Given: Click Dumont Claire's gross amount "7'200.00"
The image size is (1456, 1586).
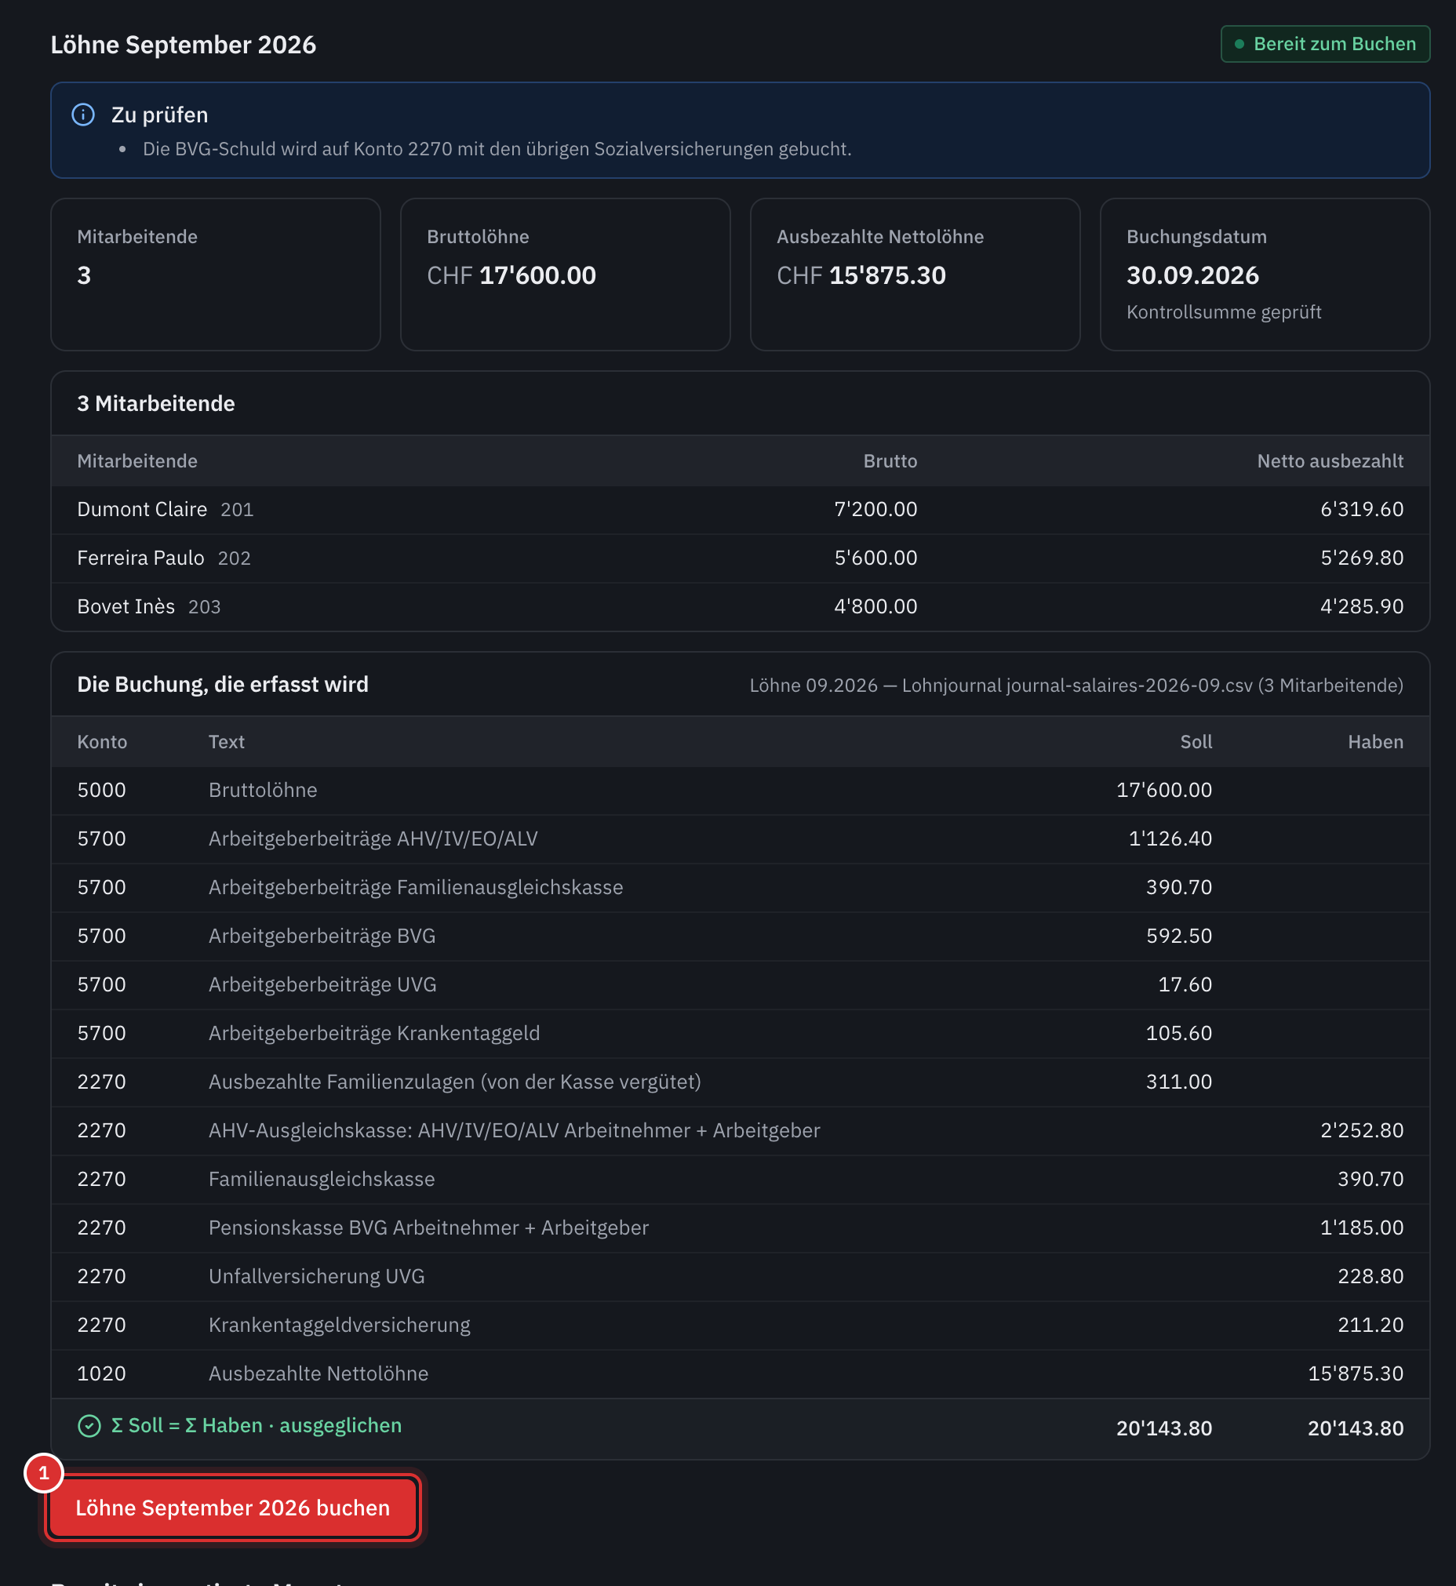Looking at the screenshot, I should click(876, 510).
